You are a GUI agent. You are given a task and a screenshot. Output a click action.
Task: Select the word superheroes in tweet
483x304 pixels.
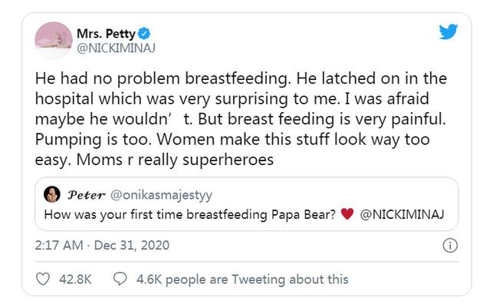click(x=228, y=160)
